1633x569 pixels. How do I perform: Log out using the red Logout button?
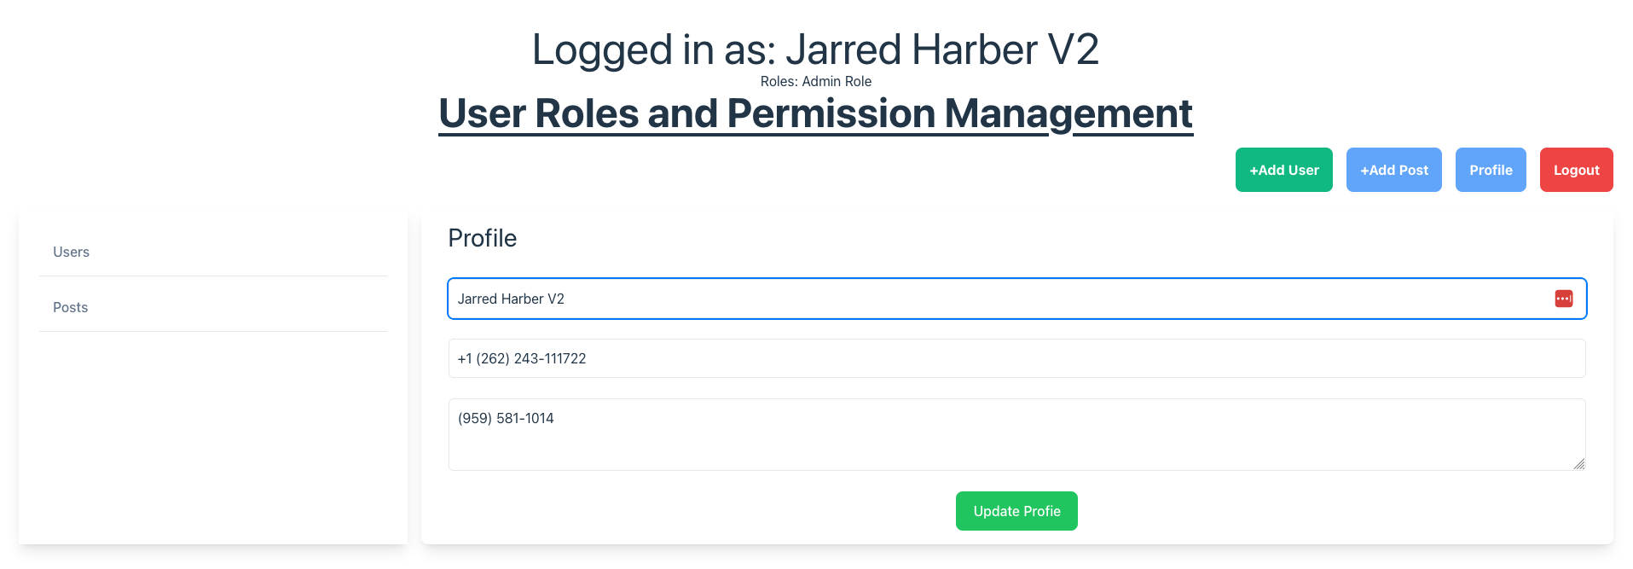pyautogui.click(x=1575, y=170)
